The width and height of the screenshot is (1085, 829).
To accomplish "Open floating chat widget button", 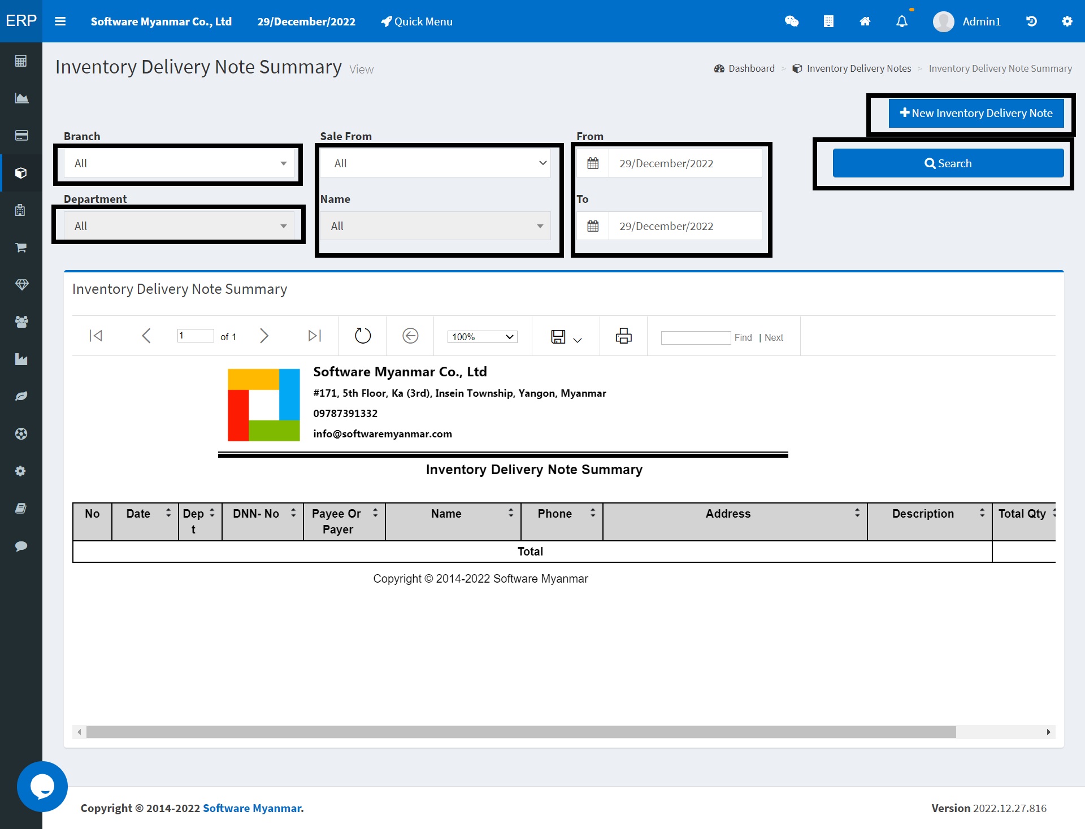I will tap(42, 787).
